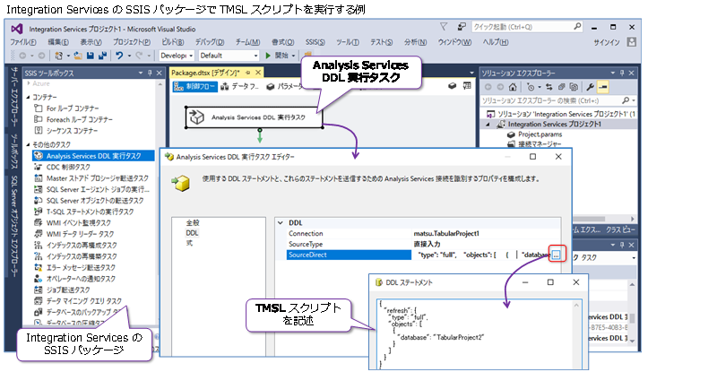717x372 pixels.
Task: Select Project.params in Solution Explorer
Action: [x=535, y=134]
